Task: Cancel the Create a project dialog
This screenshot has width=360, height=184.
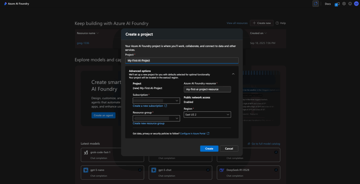Action: click(x=229, y=149)
